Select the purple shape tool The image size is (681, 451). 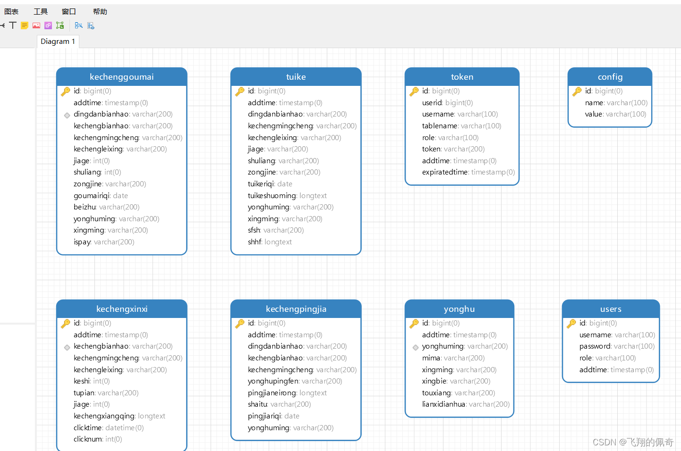coord(48,25)
